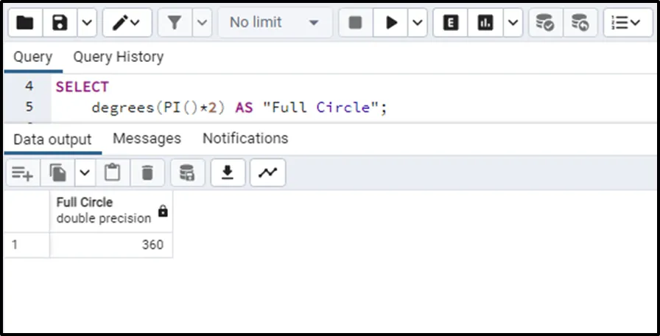Click the Explain Analyze chart icon
Screen dimensions: 660x336
coord(485,23)
